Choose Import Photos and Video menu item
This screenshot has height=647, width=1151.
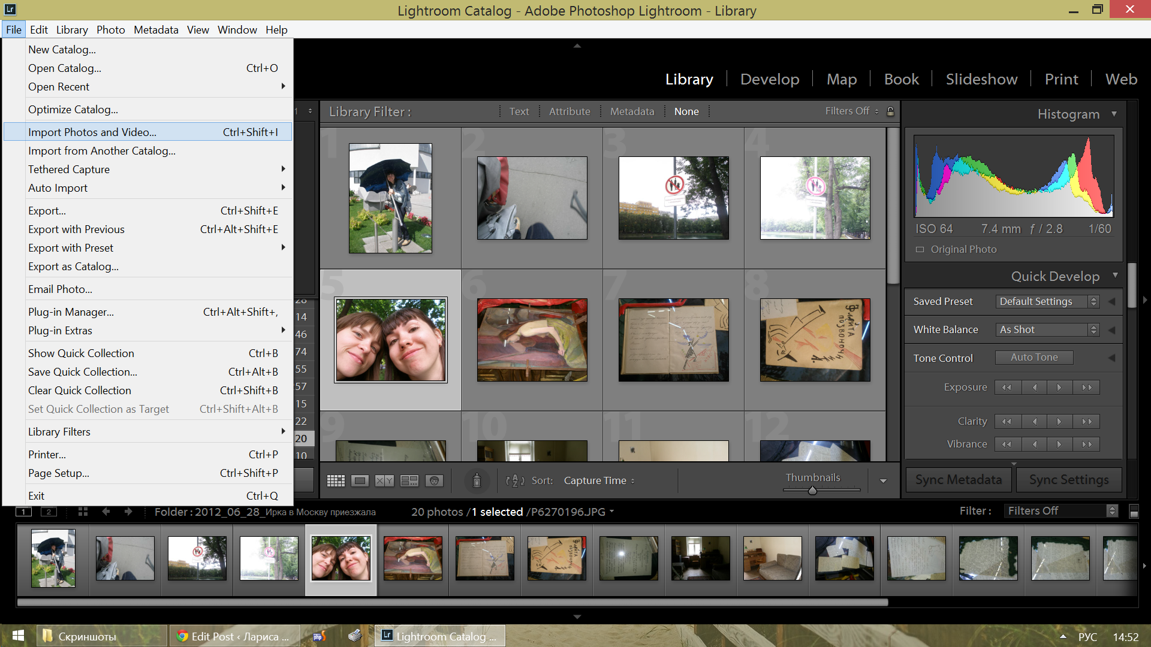tap(147, 132)
